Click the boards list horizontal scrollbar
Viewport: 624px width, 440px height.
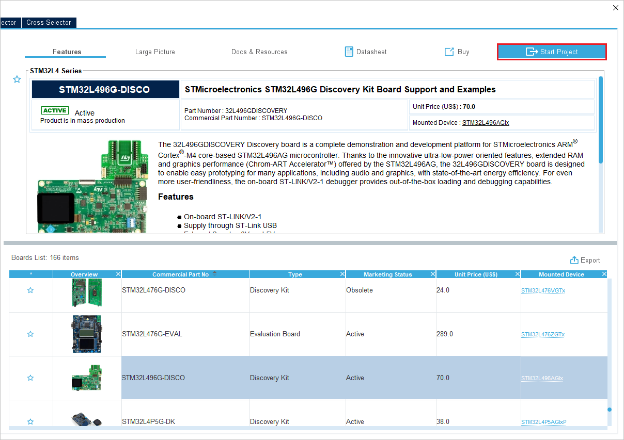(x=308, y=428)
